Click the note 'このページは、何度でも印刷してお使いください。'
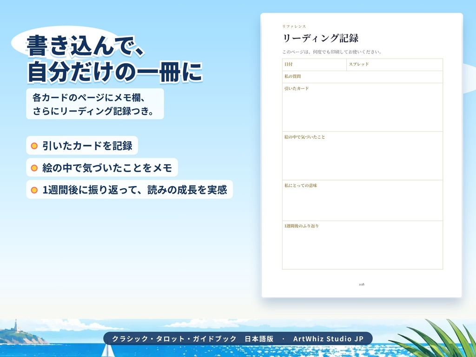This screenshot has width=476, height=357. point(331,52)
